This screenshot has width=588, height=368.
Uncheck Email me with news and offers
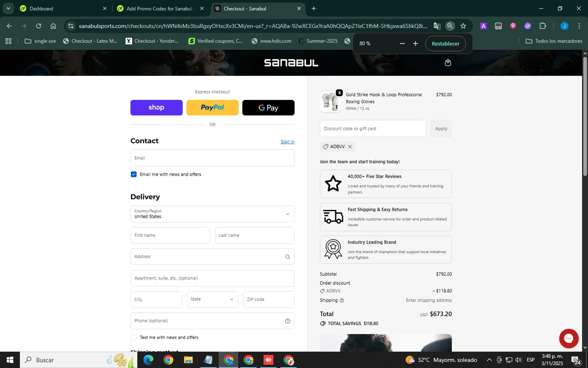click(x=134, y=175)
